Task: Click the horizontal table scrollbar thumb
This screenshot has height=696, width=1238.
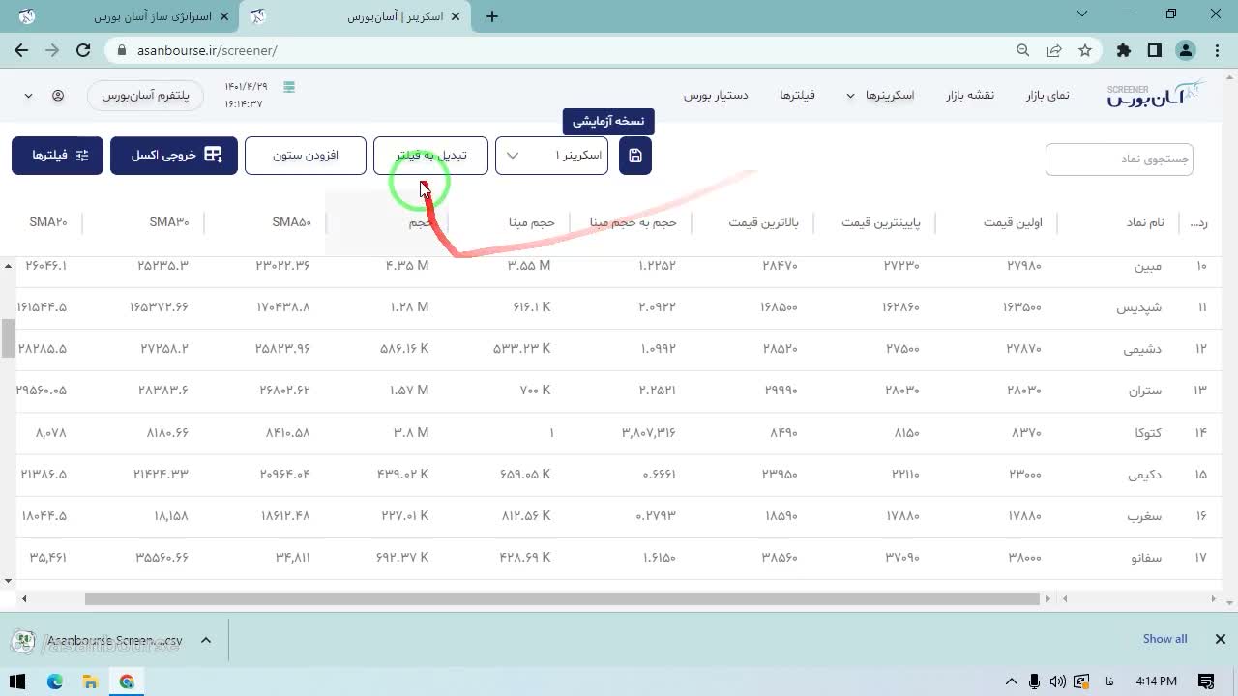Action: coord(562,598)
